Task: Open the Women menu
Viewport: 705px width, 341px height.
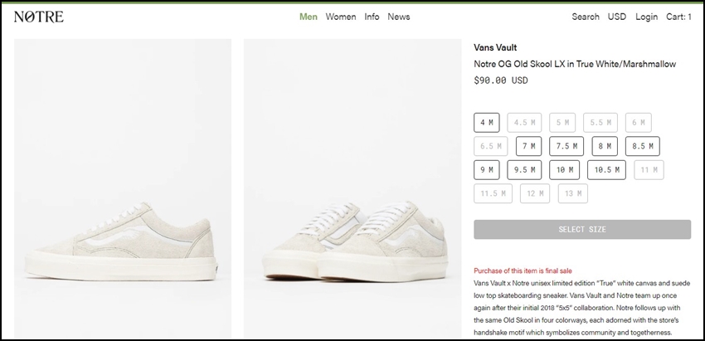Action: [341, 17]
